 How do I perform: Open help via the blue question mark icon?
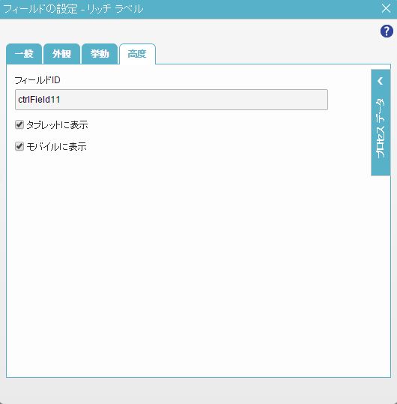387,31
